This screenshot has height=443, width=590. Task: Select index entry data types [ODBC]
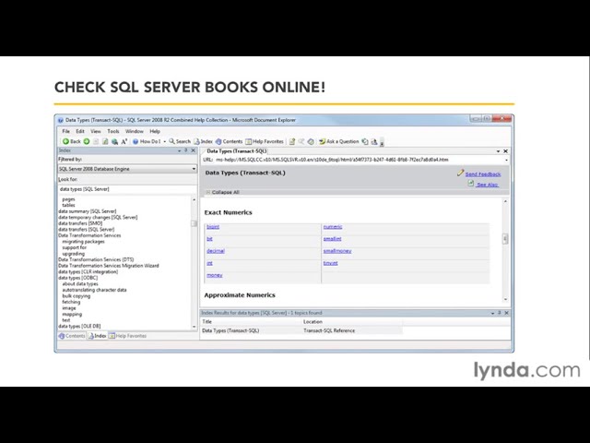[77, 278]
